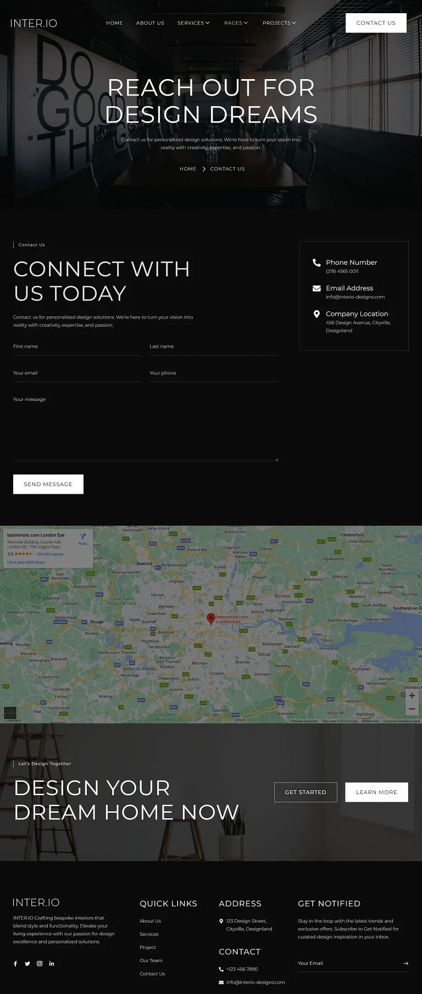Click the Learn More button
The image size is (422, 994).
376,792
